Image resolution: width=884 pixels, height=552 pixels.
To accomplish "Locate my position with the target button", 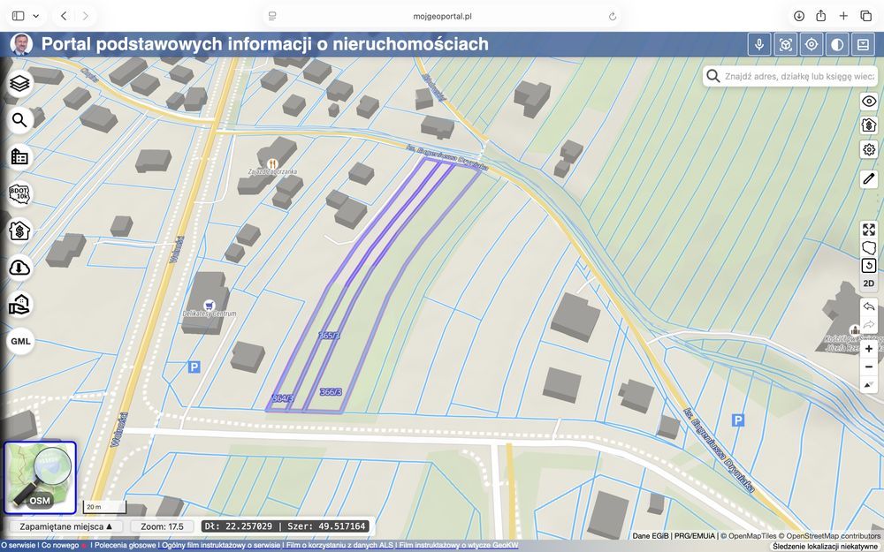I will pos(812,44).
